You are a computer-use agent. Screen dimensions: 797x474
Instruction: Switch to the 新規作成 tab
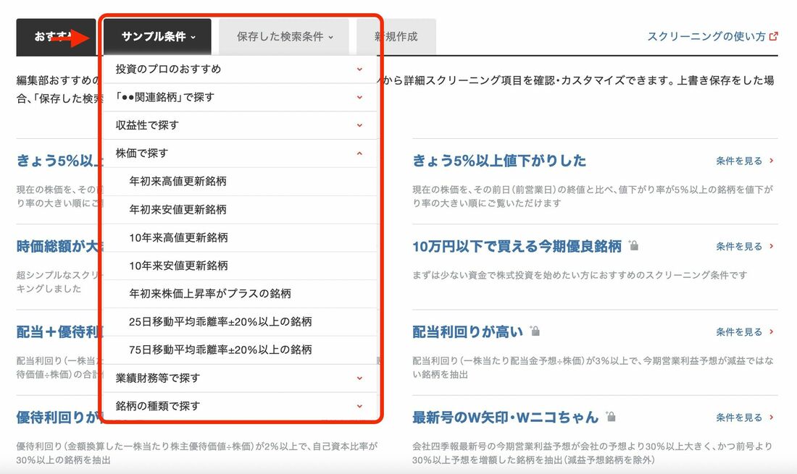(396, 36)
